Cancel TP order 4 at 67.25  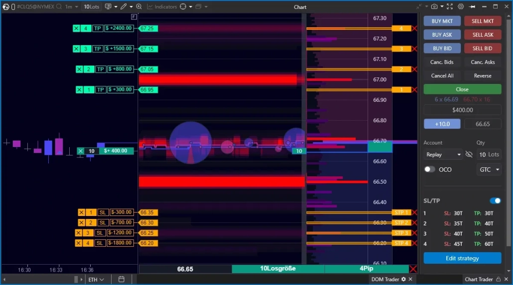tap(76, 28)
